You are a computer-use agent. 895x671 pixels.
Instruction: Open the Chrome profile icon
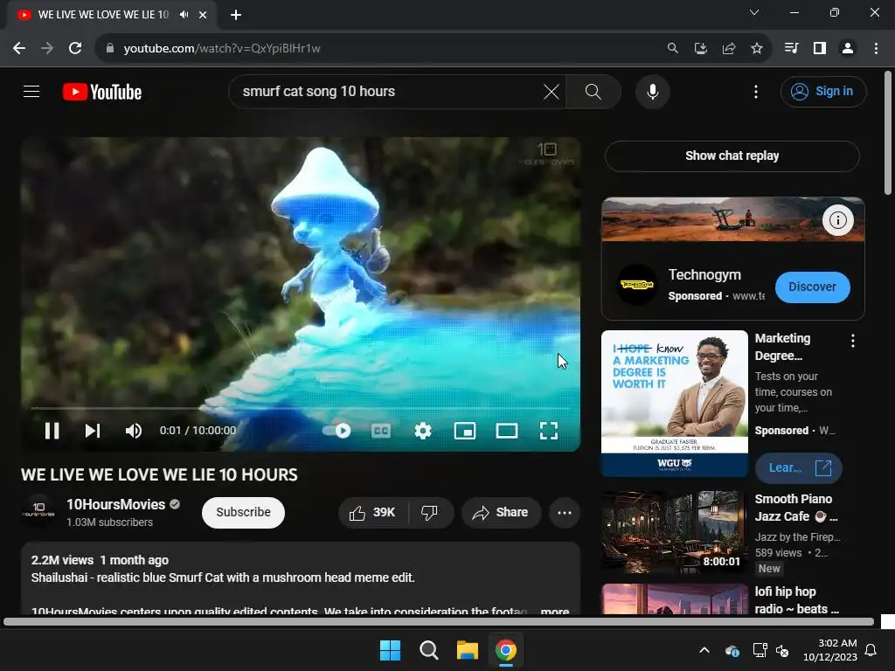[848, 49]
